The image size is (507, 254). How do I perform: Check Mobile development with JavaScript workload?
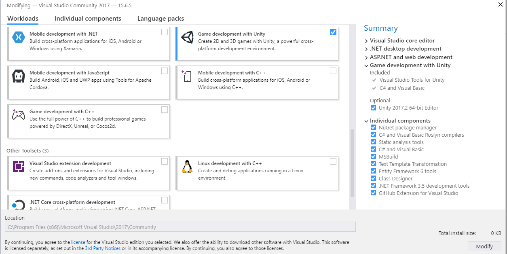pos(165,71)
